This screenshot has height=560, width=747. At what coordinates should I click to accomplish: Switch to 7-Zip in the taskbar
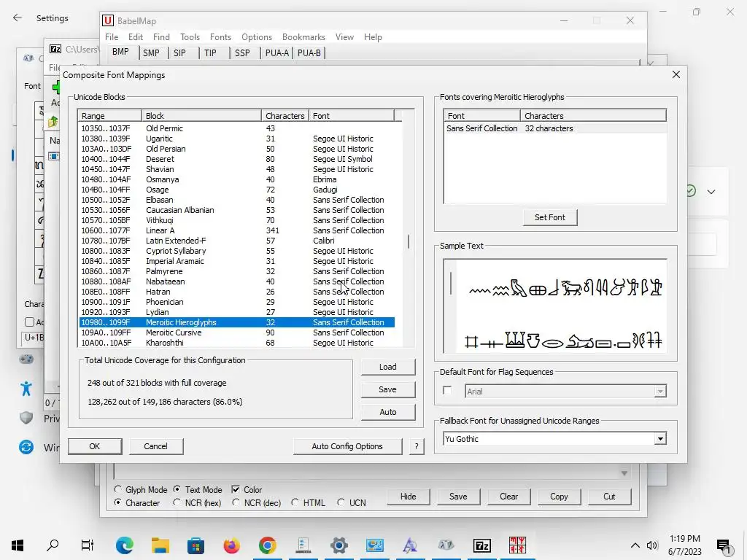pos(481,545)
